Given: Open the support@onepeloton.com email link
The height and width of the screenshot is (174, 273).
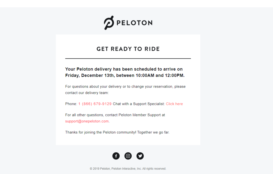Looking at the screenshot, I should [87, 121].
